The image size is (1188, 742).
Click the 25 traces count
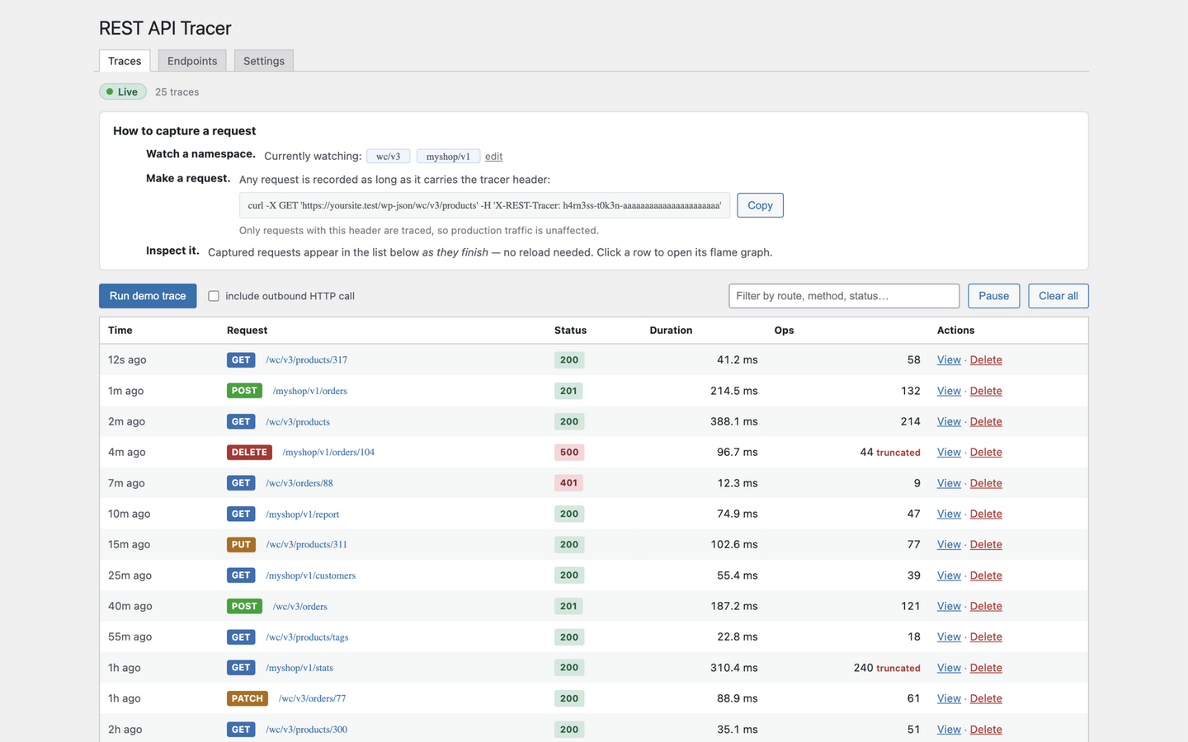click(177, 92)
